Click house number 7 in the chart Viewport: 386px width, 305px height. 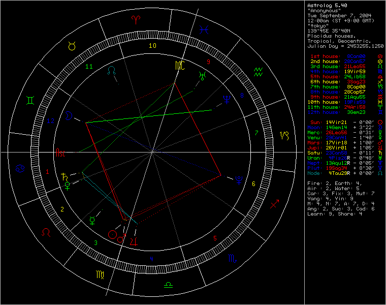pos(256,133)
